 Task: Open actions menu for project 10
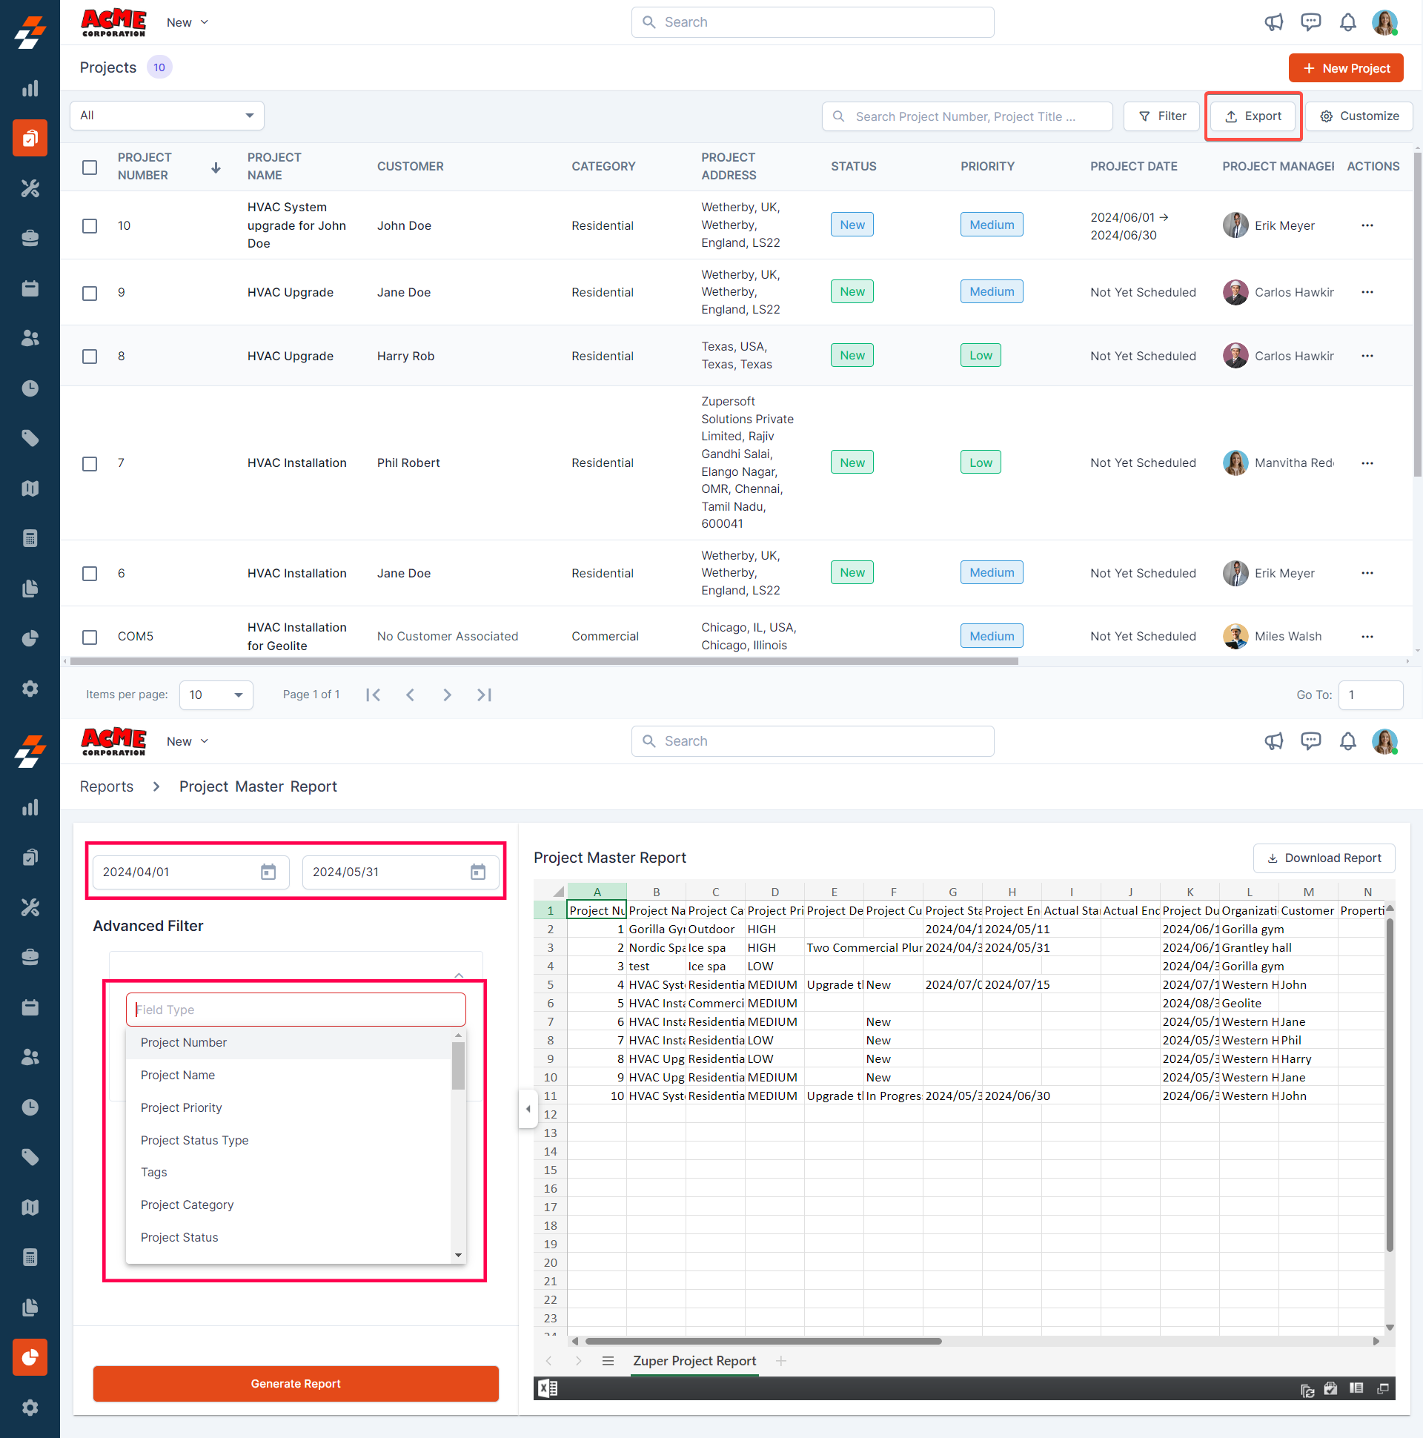[x=1367, y=225]
